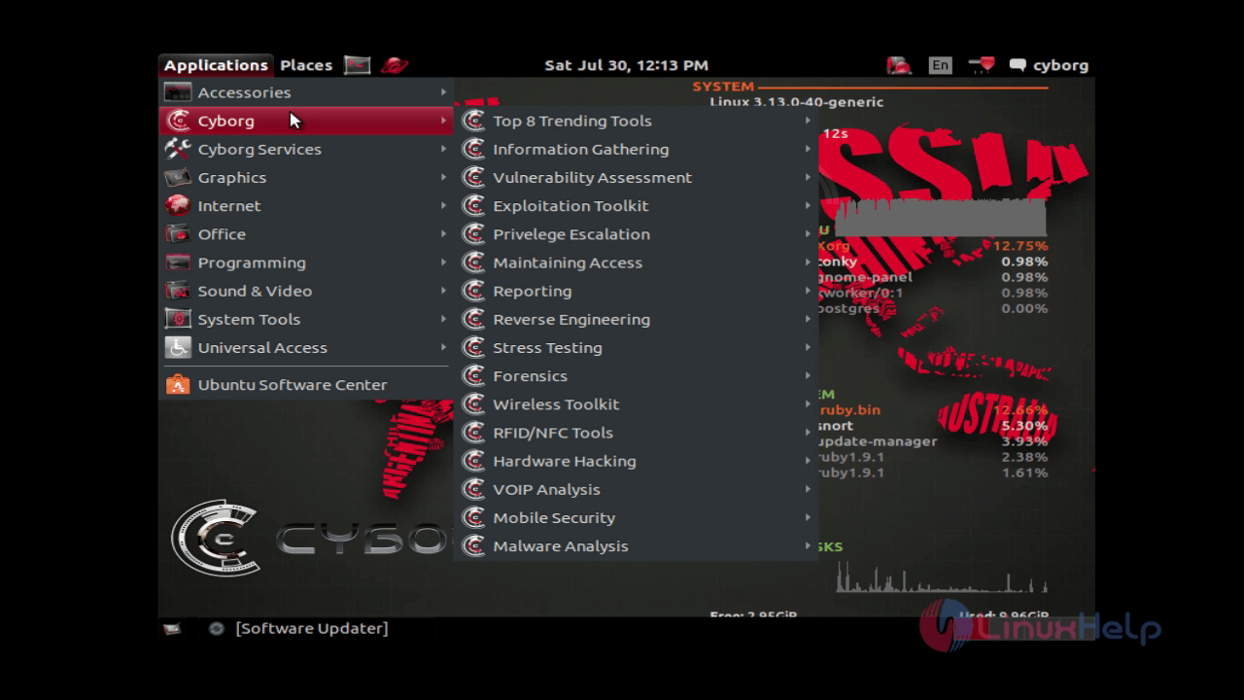The width and height of the screenshot is (1244, 700).
Task: Click the Software Updater taskbar icon
Action: (x=217, y=628)
